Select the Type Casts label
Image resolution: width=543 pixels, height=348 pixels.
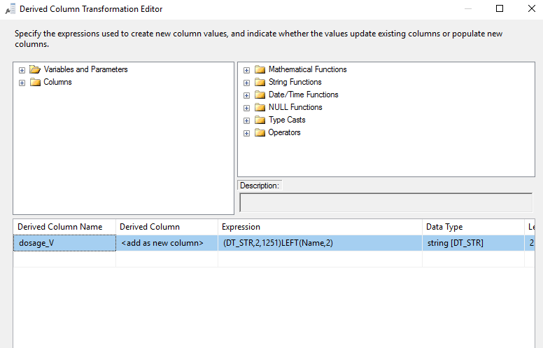point(287,120)
